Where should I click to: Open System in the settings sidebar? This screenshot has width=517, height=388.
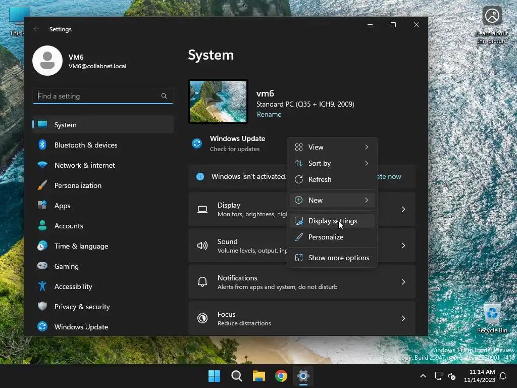coord(103,125)
